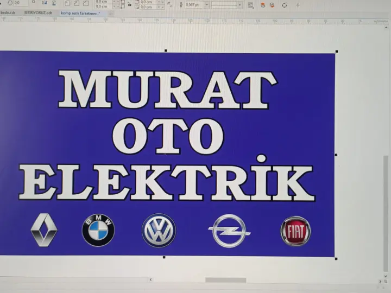Select the scalloped corner style

click(77, 3)
